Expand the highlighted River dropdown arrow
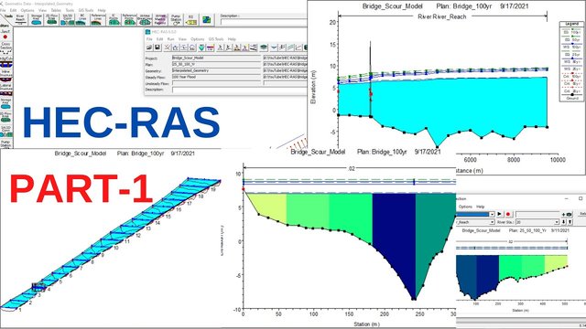The width and height of the screenshot is (586, 329). click(x=493, y=214)
